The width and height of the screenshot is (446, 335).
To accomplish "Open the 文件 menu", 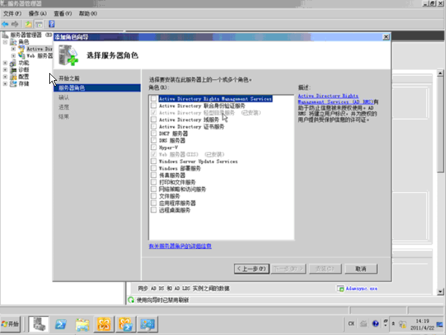I will (x=12, y=13).
